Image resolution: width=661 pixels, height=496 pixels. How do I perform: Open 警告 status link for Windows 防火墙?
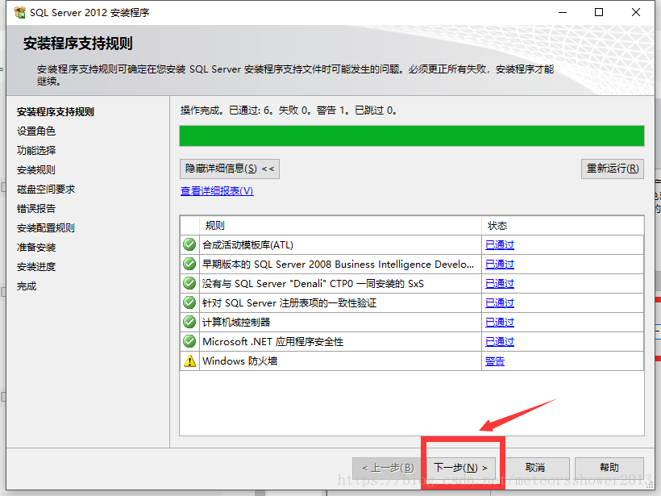pyautogui.click(x=495, y=361)
